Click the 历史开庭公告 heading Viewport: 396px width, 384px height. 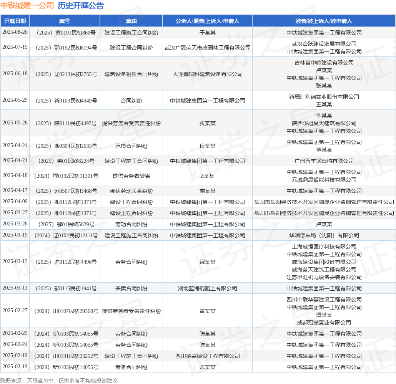pos(81,5)
